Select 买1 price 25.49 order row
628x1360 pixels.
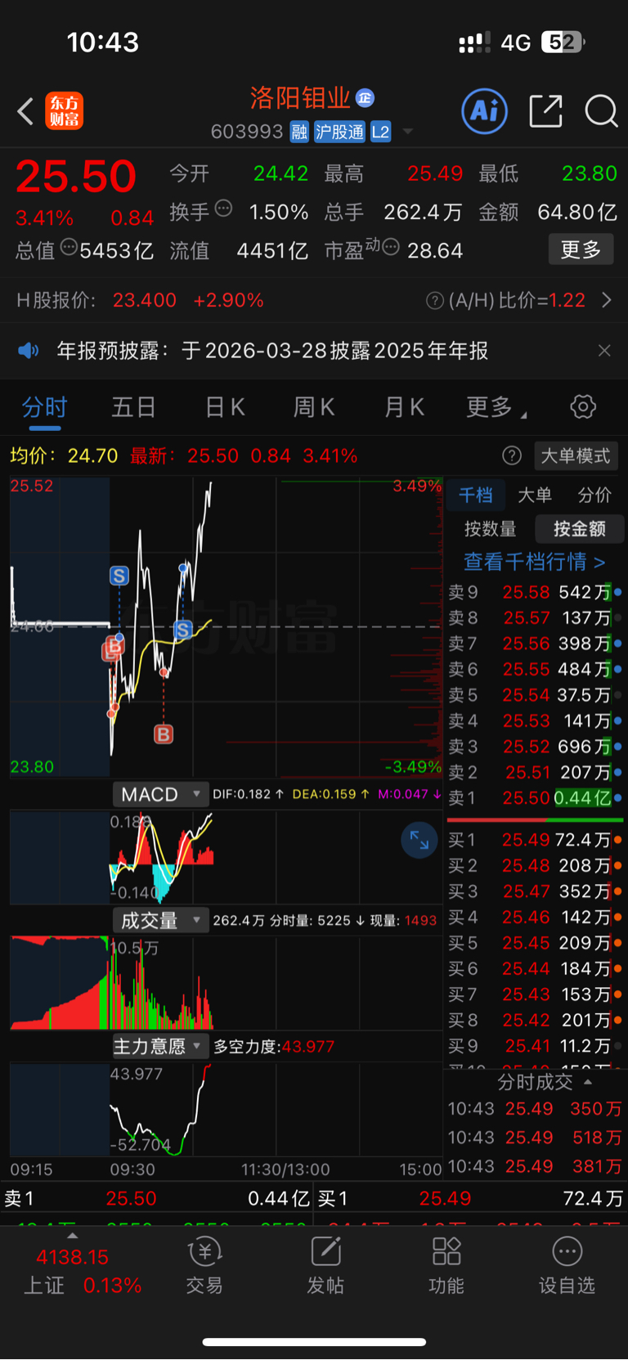click(536, 840)
